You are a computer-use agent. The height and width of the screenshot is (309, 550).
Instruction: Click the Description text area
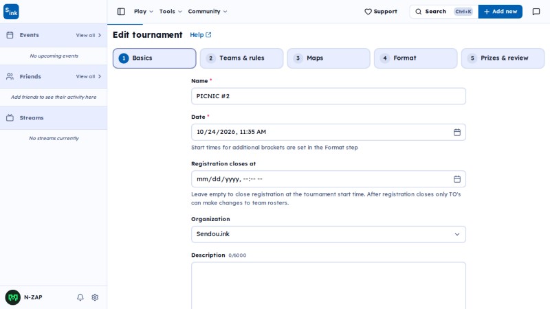pos(329,286)
